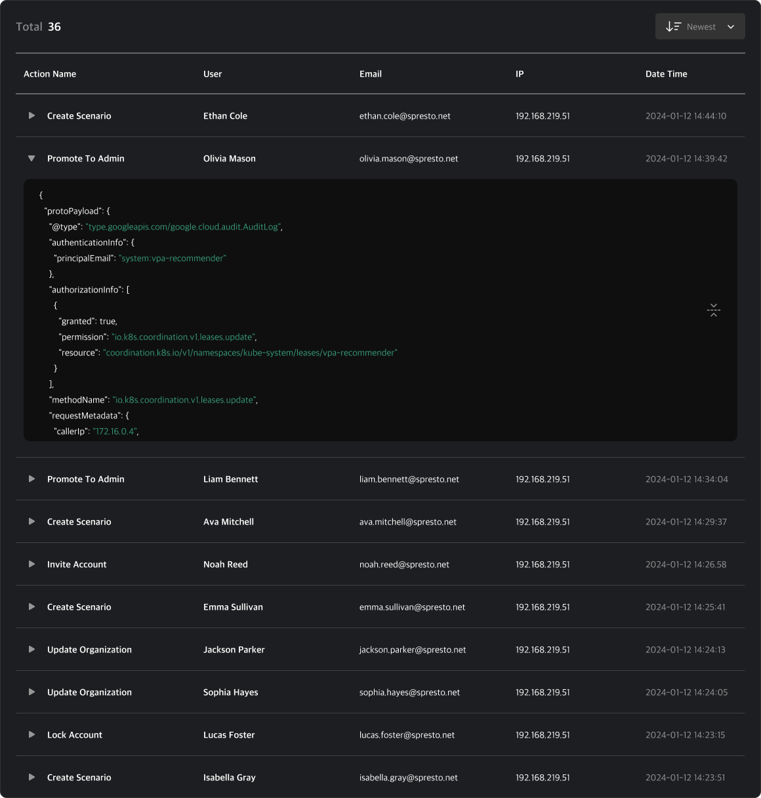Image resolution: width=761 pixels, height=798 pixels.
Task: Expand Sophia Hayes' Update Organization entry
Action: click(x=31, y=692)
